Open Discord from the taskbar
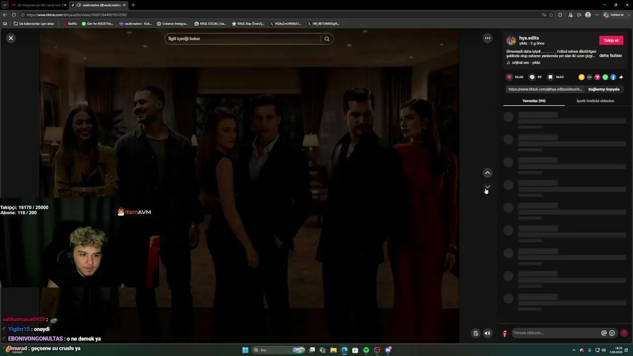633x356 pixels. 388,350
